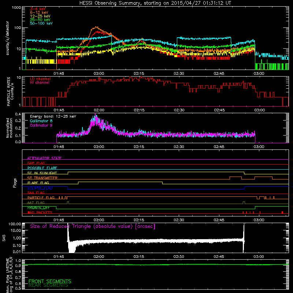Image resolution: width=293 pixels, height=293 pixels.
Task: Click the FLARE FLAG label
Action: (x=38, y=183)
